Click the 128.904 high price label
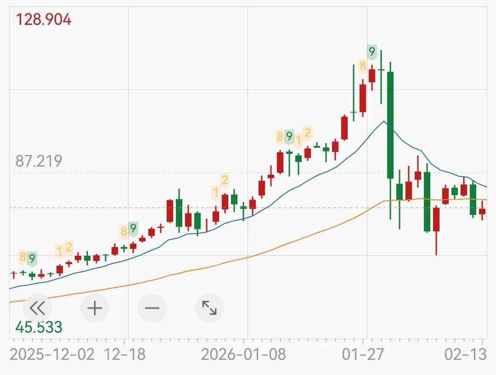This screenshot has height=375, width=496. coord(44,20)
